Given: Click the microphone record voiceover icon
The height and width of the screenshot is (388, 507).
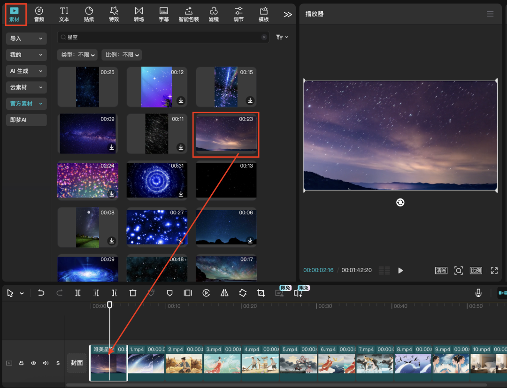Looking at the screenshot, I should 478,293.
